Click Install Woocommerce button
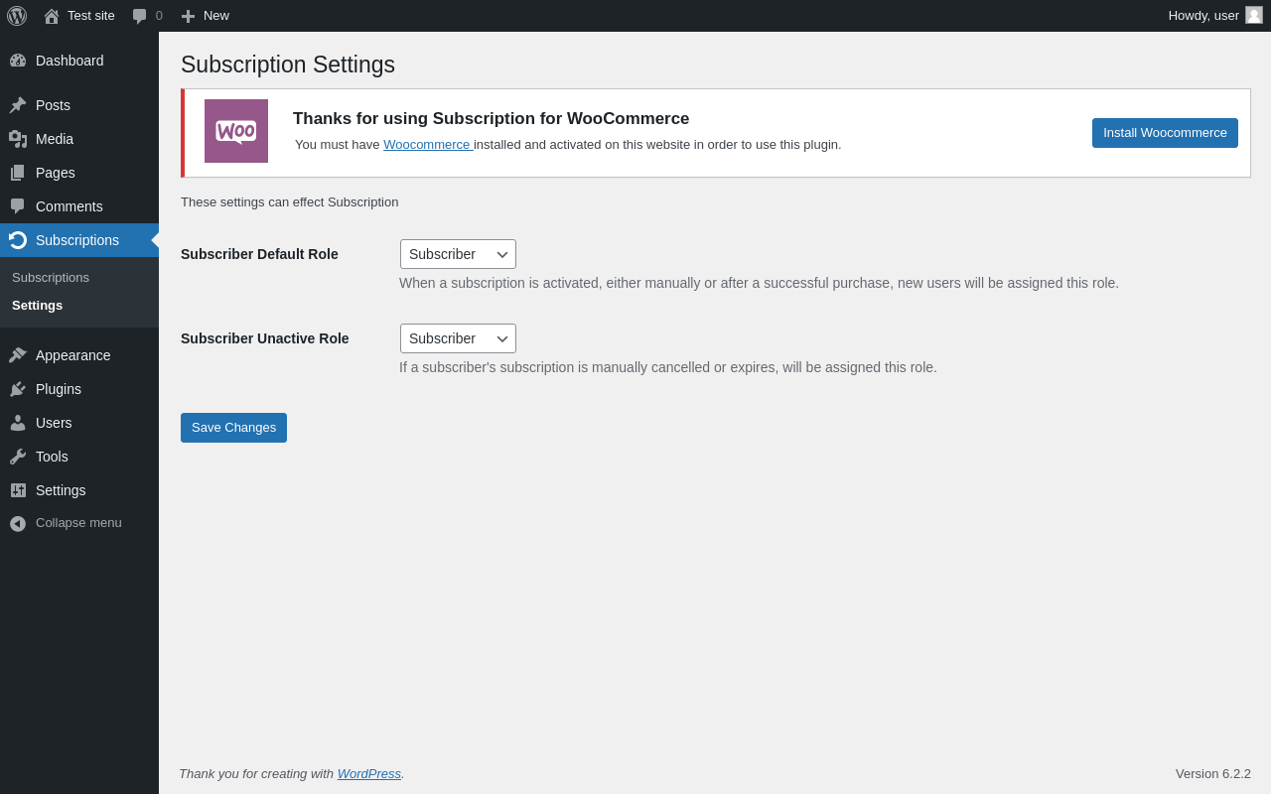The width and height of the screenshot is (1271, 794). [x=1165, y=133]
